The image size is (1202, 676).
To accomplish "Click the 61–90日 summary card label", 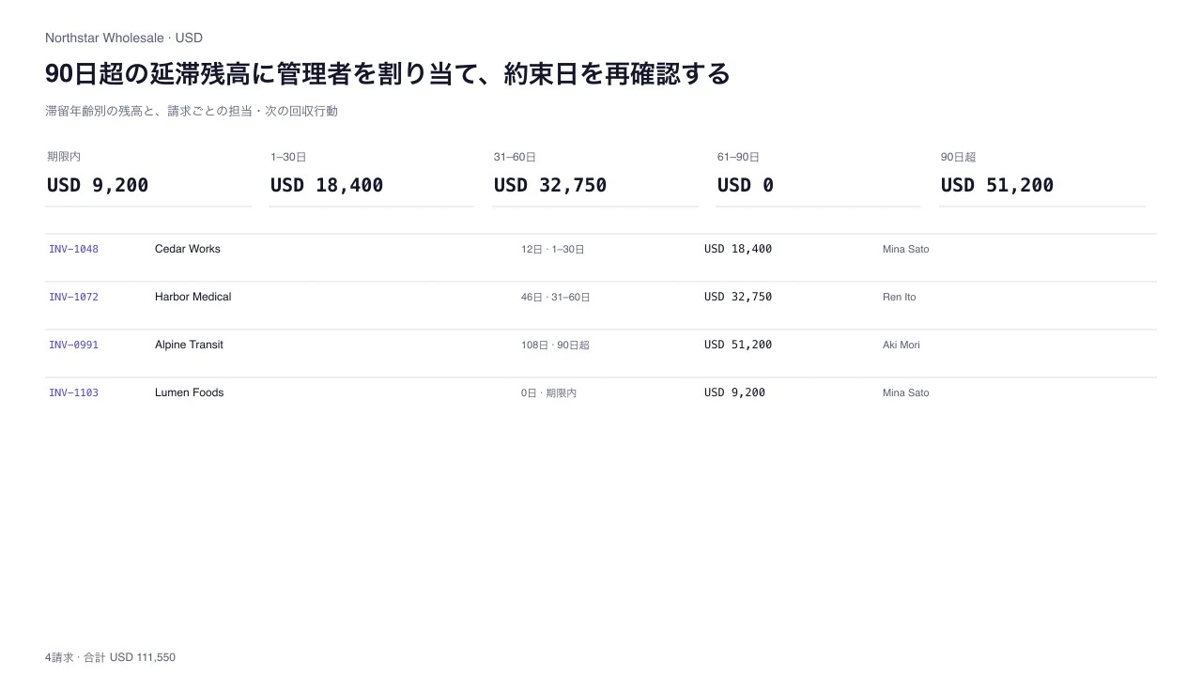I will pyautogui.click(x=738, y=157).
